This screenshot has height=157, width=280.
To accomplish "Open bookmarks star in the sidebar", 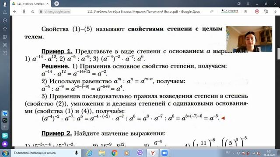I will [x=5, y=29].
